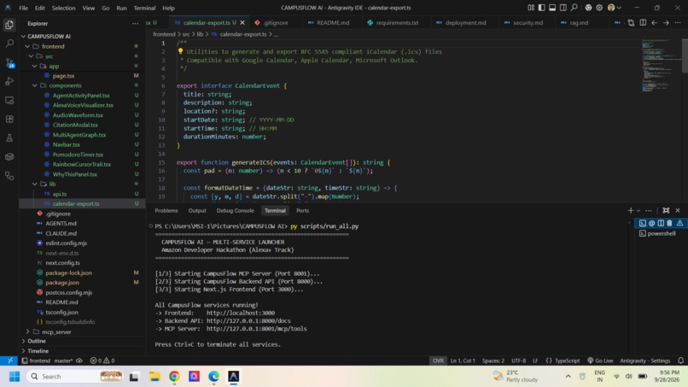Kill the terminal with trash icon

669,223
